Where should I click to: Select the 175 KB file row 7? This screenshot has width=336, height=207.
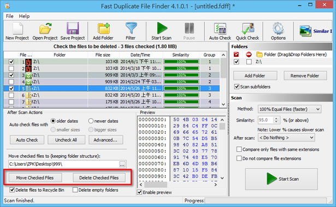111,102
